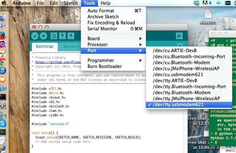Click the #include <lwm.h> line
Screen dimensions: 236x153
(47, 111)
